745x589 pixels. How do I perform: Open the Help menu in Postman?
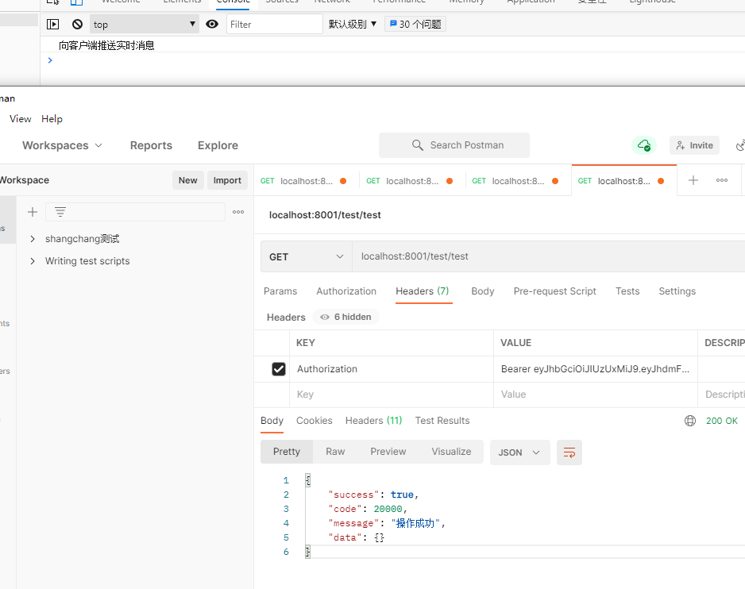coord(52,119)
